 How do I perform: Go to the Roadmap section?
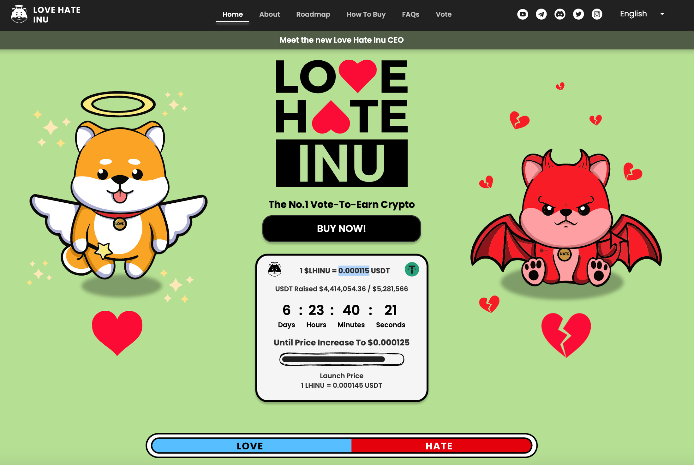[313, 14]
